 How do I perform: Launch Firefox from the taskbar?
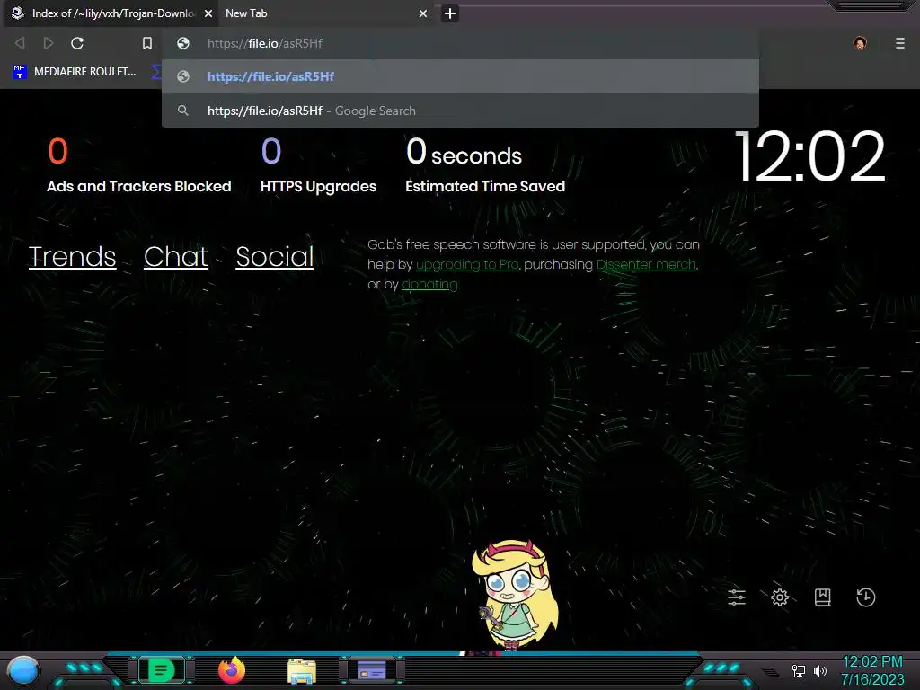pyautogui.click(x=232, y=670)
